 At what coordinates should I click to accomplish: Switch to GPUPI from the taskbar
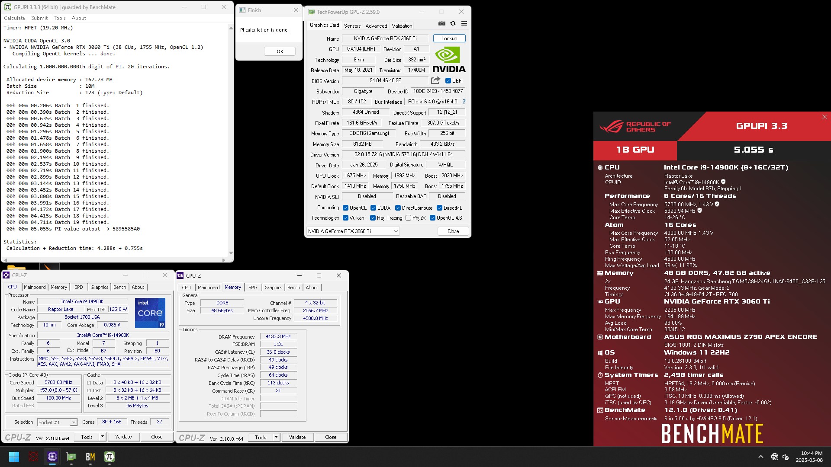pyautogui.click(x=110, y=457)
